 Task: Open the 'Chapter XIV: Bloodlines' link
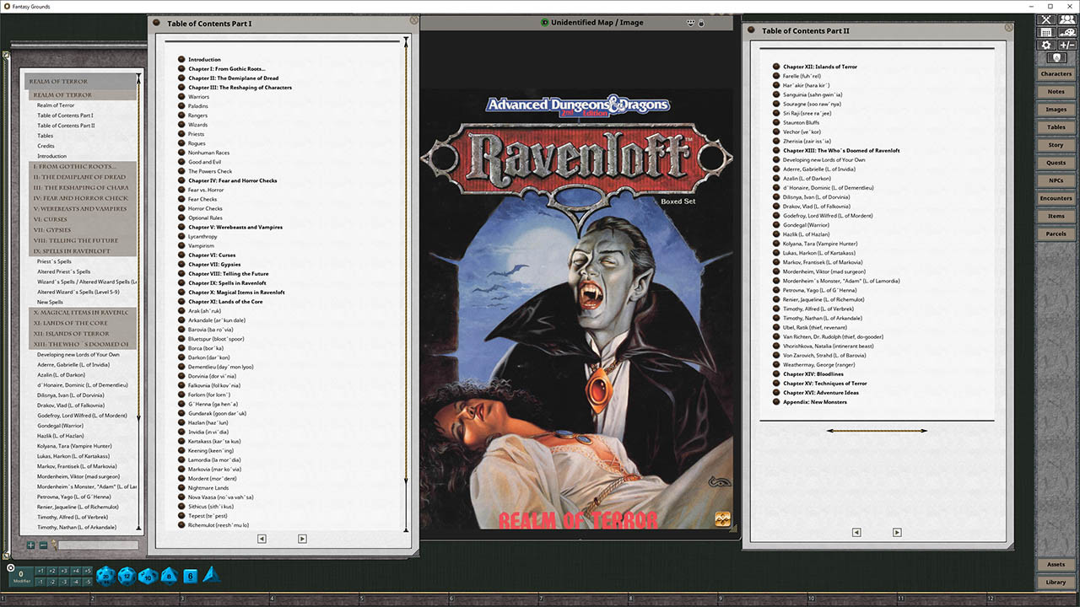[813, 374]
